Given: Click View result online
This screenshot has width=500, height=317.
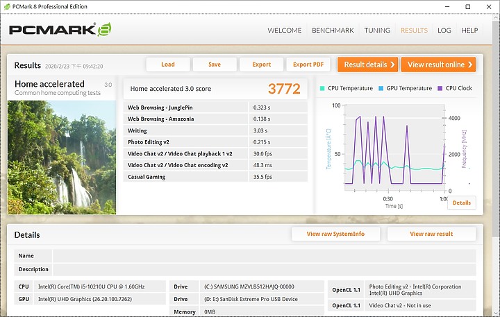Looking at the screenshot, I should coord(438,65).
